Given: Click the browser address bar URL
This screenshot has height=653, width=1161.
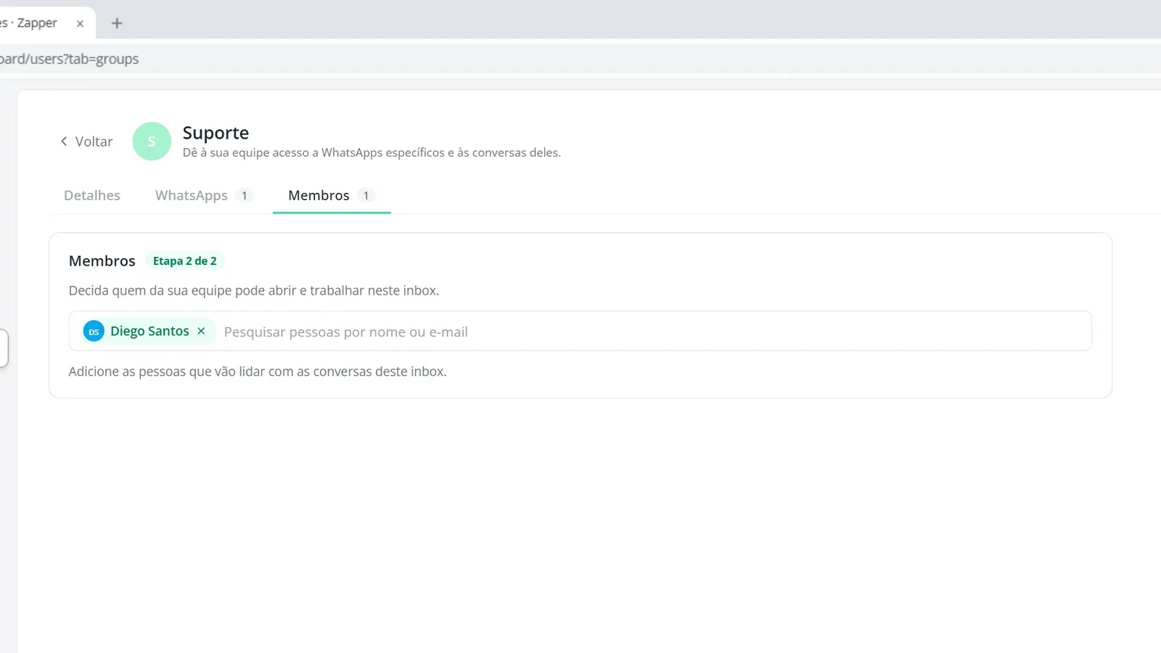Looking at the screenshot, I should pos(69,59).
